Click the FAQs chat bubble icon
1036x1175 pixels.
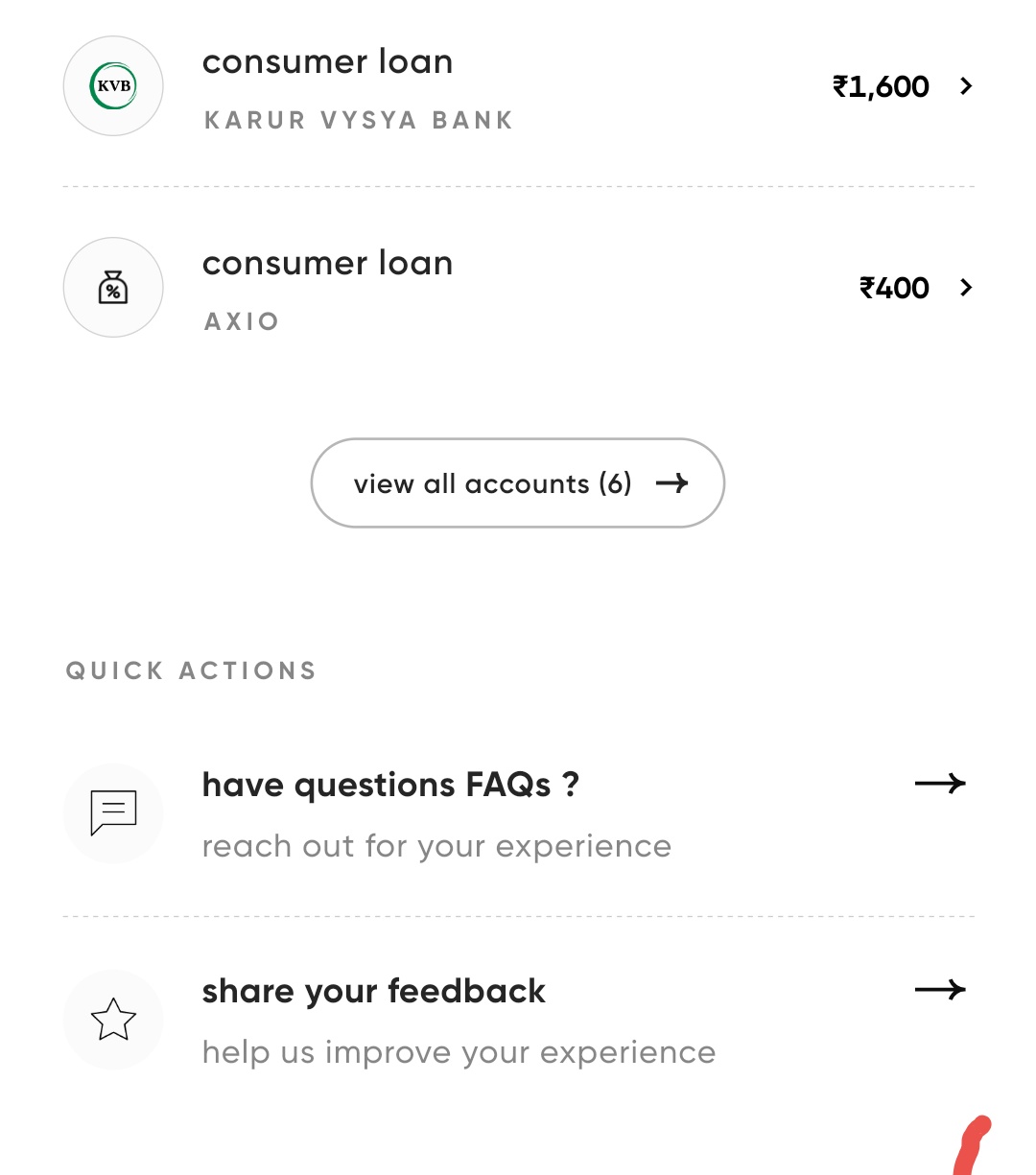[113, 812]
